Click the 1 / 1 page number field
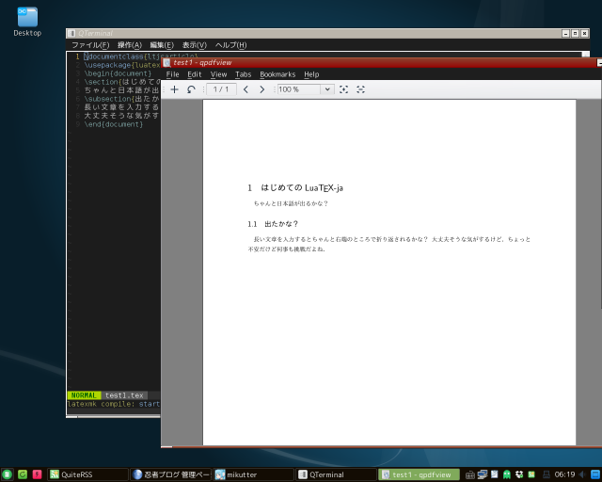Viewport: 602px width, 482px height. (221, 89)
